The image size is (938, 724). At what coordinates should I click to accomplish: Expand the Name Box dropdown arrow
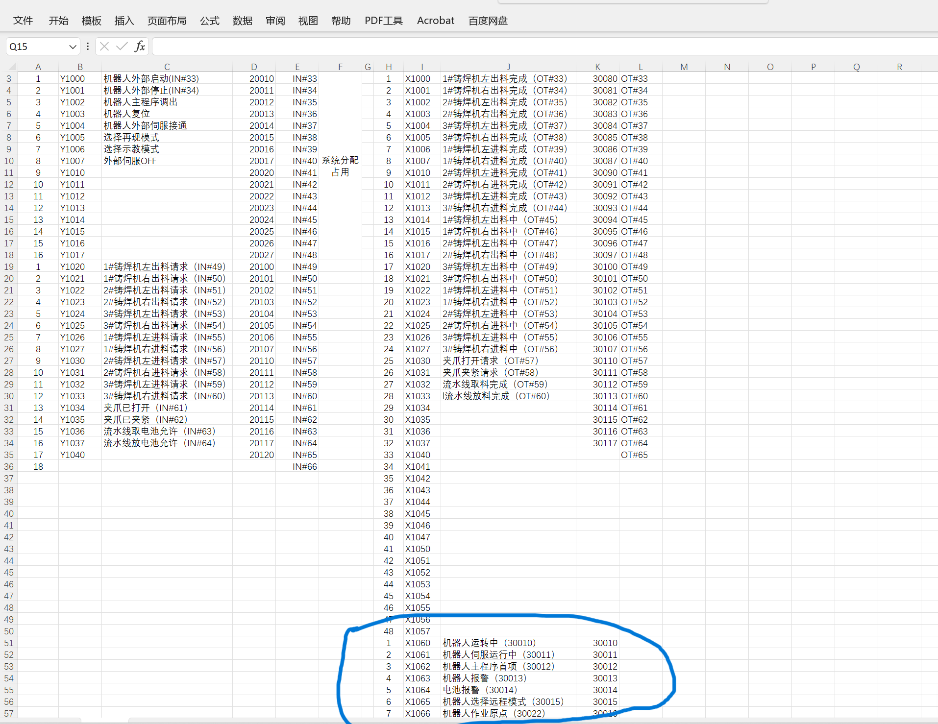[x=73, y=47]
